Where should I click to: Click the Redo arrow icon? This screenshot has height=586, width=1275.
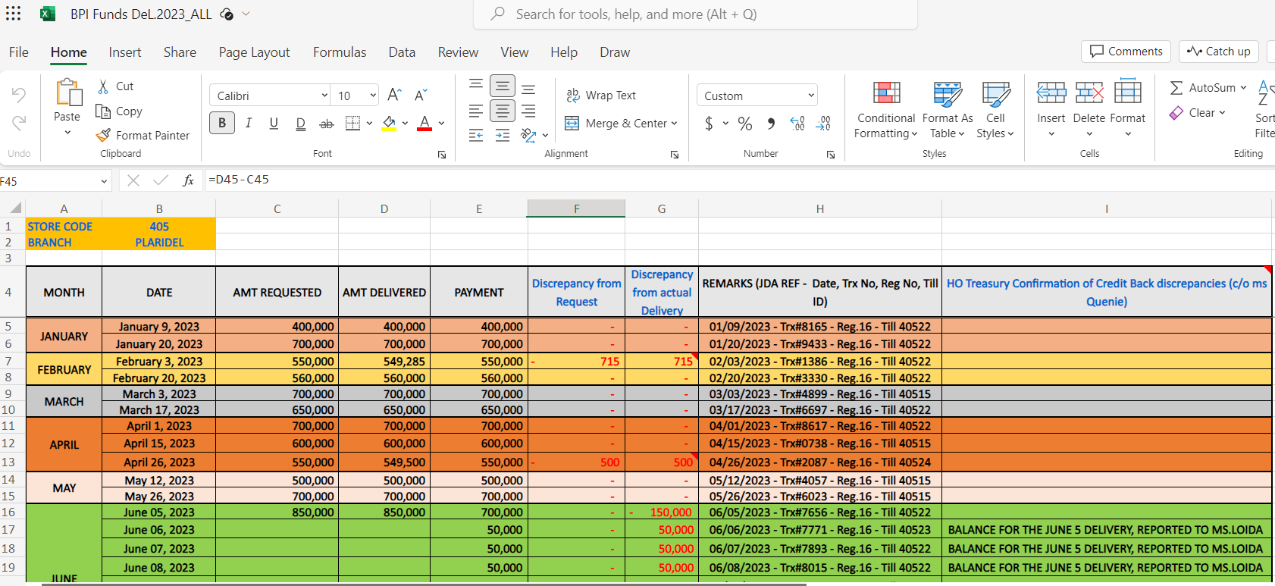(19, 123)
